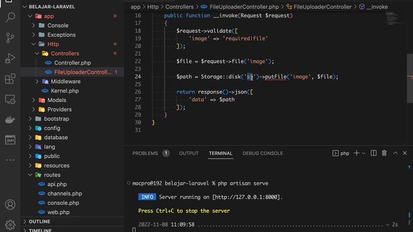Screen dimensions: 413x232
Task: Expand the Console folder
Action: (x=34, y=26)
